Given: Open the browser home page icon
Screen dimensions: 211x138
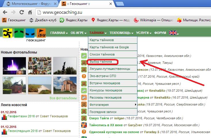Looking at the screenshot, I should tap(30, 12).
